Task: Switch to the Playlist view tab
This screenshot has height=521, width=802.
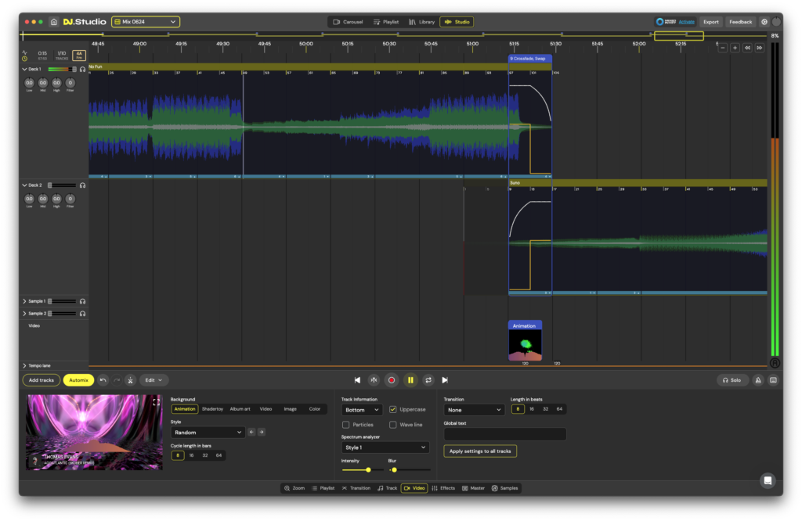Action: [386, 21]
